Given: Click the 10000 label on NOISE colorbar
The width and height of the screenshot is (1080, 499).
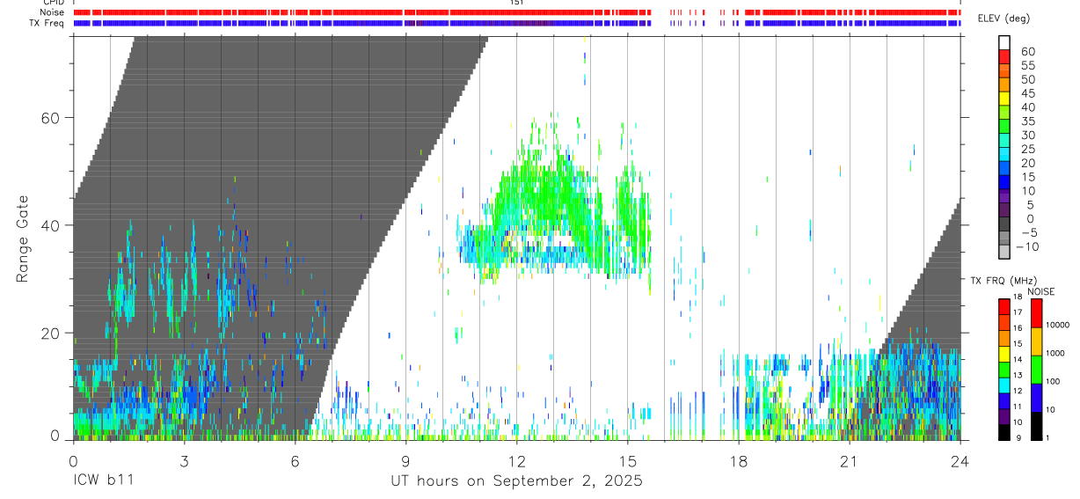Looking at the screenshot, I should (1058, 325).
